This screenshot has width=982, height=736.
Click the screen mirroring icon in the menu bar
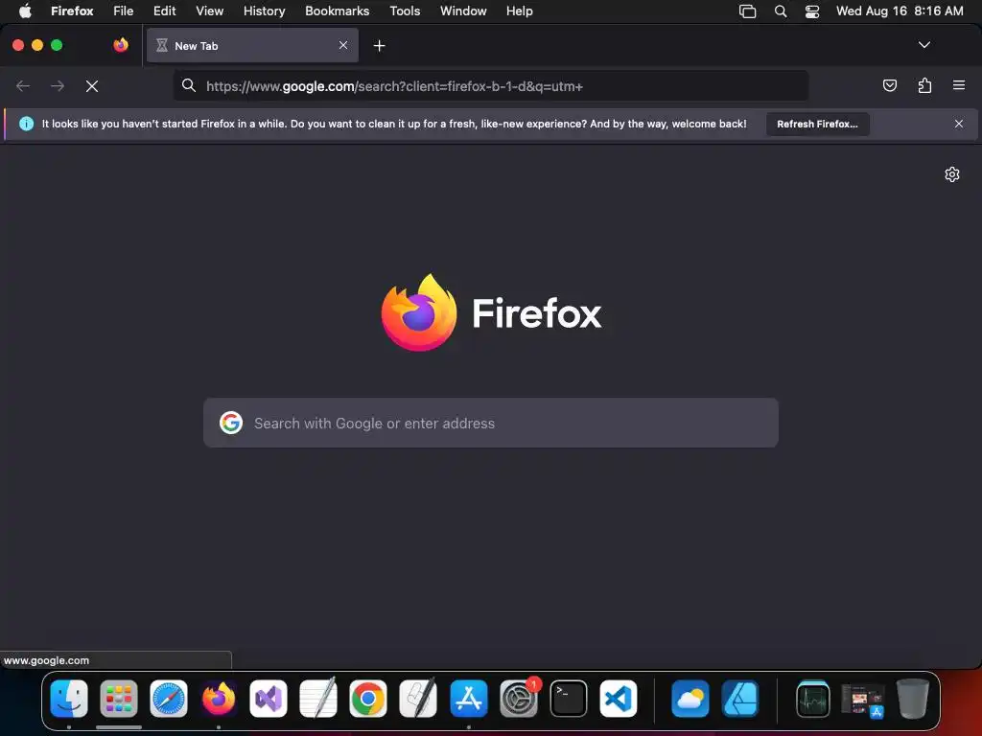coord(748,11)
